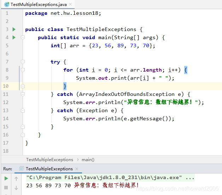Click the highlighted opening brace on line 8
The image size is (222, 195).
186,70
